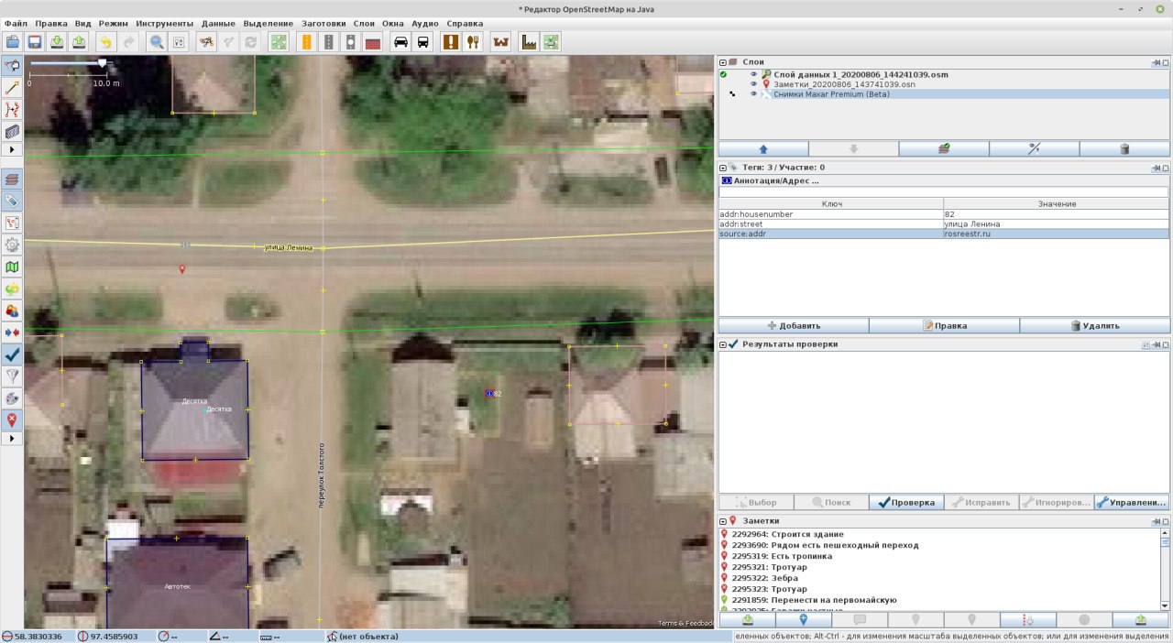Click the Notes list scrollbar
Image resolution: width=1173 pixels, height=643 pixels.
click(1166, 568)
